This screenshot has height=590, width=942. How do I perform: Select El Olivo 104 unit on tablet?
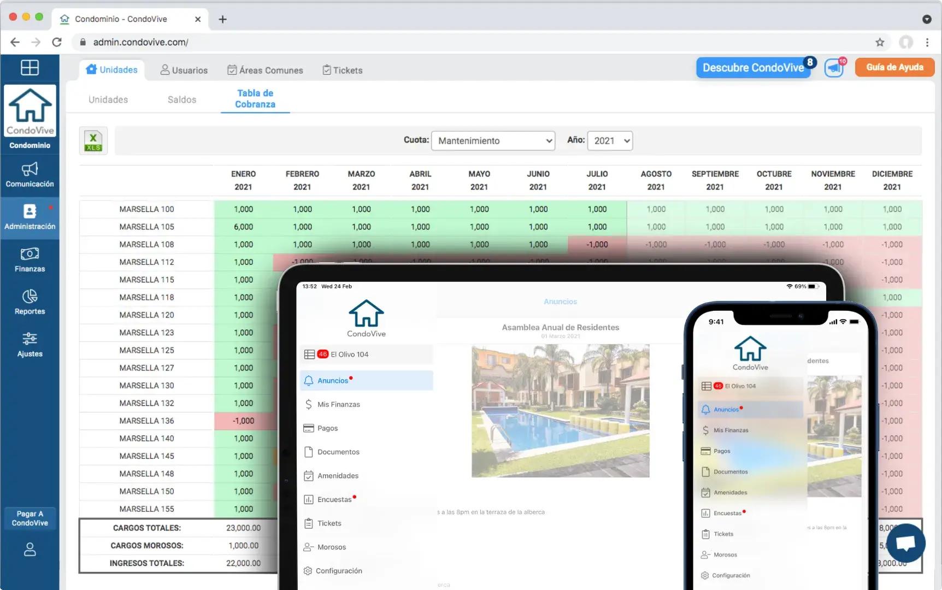366,354
